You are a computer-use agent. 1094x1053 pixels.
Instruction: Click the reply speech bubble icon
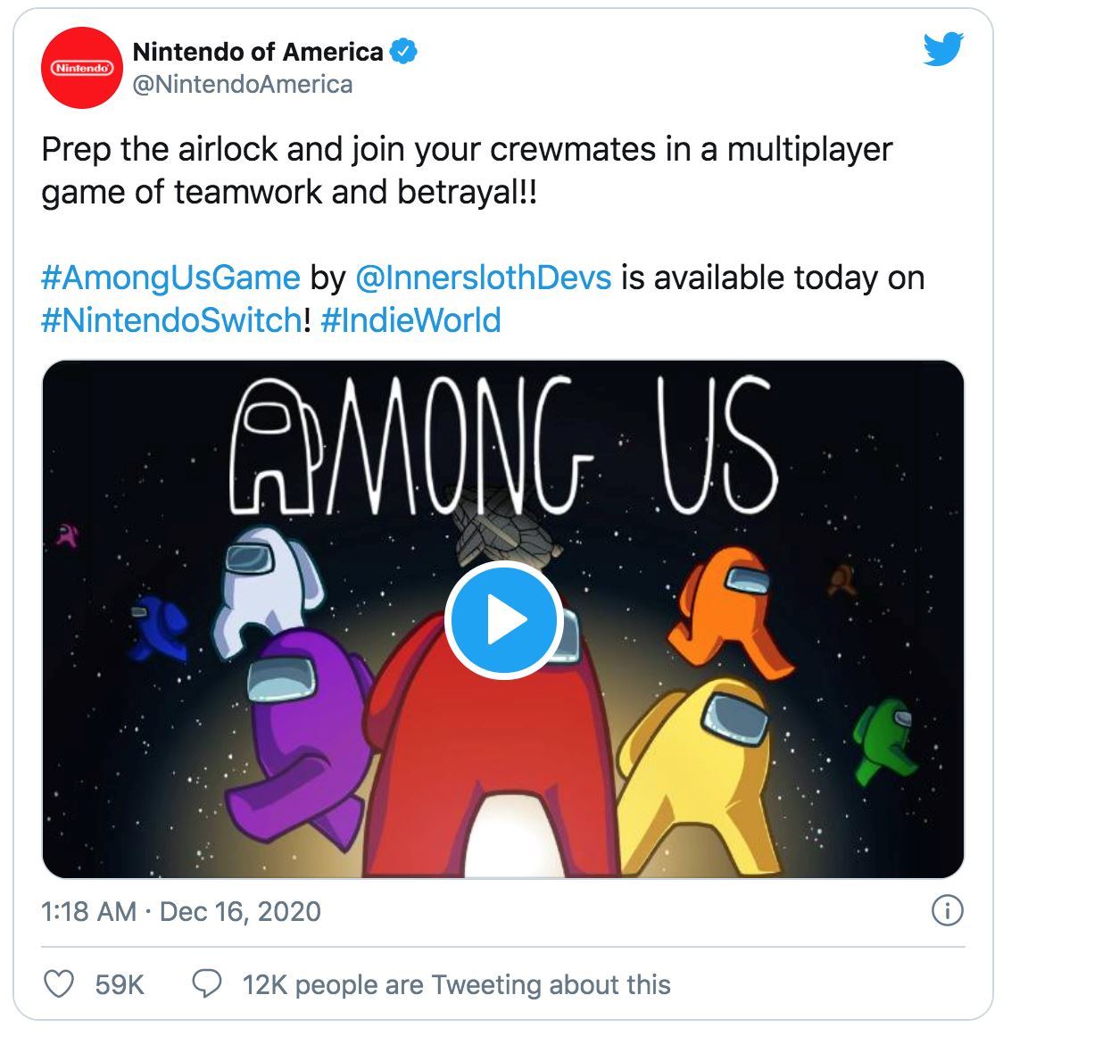click(207, 984)
